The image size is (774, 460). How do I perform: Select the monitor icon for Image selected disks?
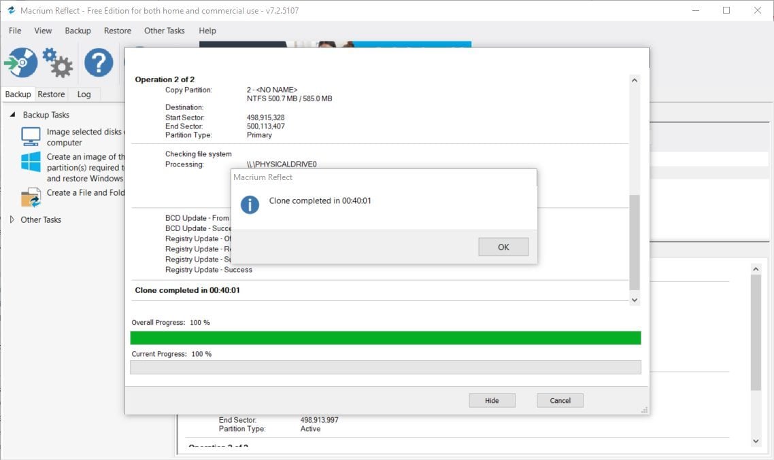(x=31, y=137)
